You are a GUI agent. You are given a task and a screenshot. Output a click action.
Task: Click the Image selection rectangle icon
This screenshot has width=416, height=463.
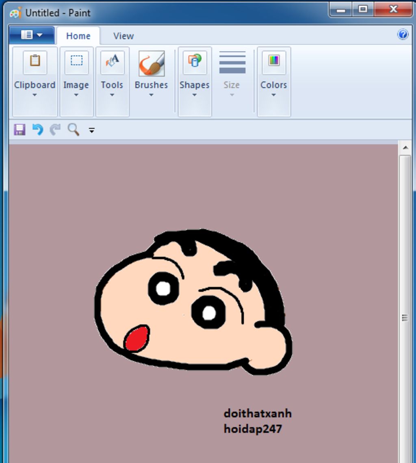76,61
